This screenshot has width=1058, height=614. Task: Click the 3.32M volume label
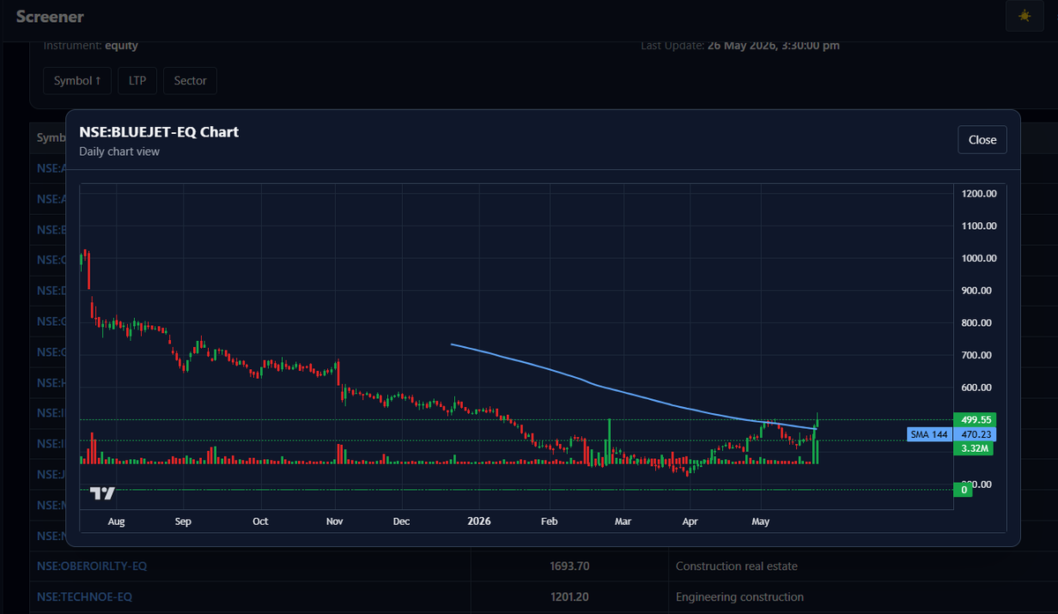pyautogui.click(x=972, y=448)
